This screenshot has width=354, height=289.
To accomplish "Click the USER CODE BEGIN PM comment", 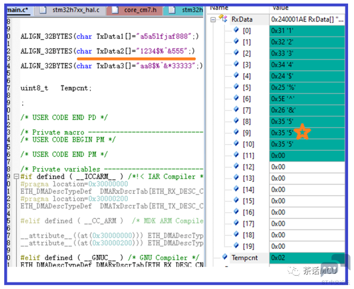I will pyautogui.click(x=68, y=140).
